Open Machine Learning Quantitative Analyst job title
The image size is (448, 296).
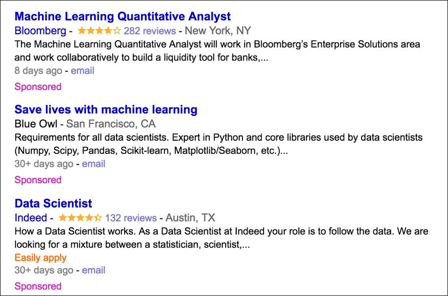click(122, 17)
